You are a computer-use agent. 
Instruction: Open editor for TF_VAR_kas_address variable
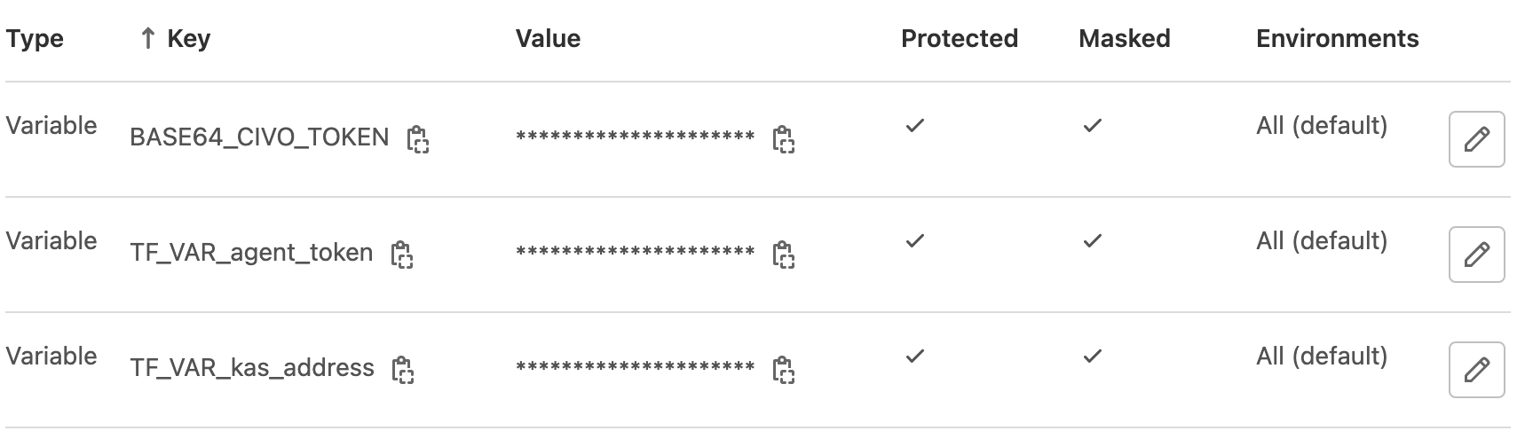coord(1476,370)
